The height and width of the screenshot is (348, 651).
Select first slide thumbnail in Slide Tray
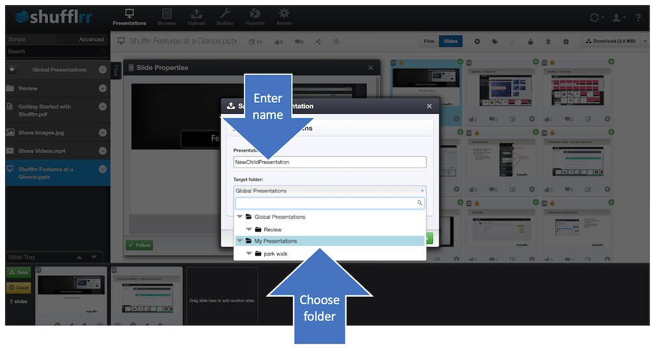pos(71,295)
